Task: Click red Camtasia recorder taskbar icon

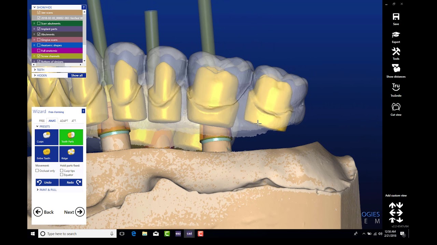Action: click(200, 234)
